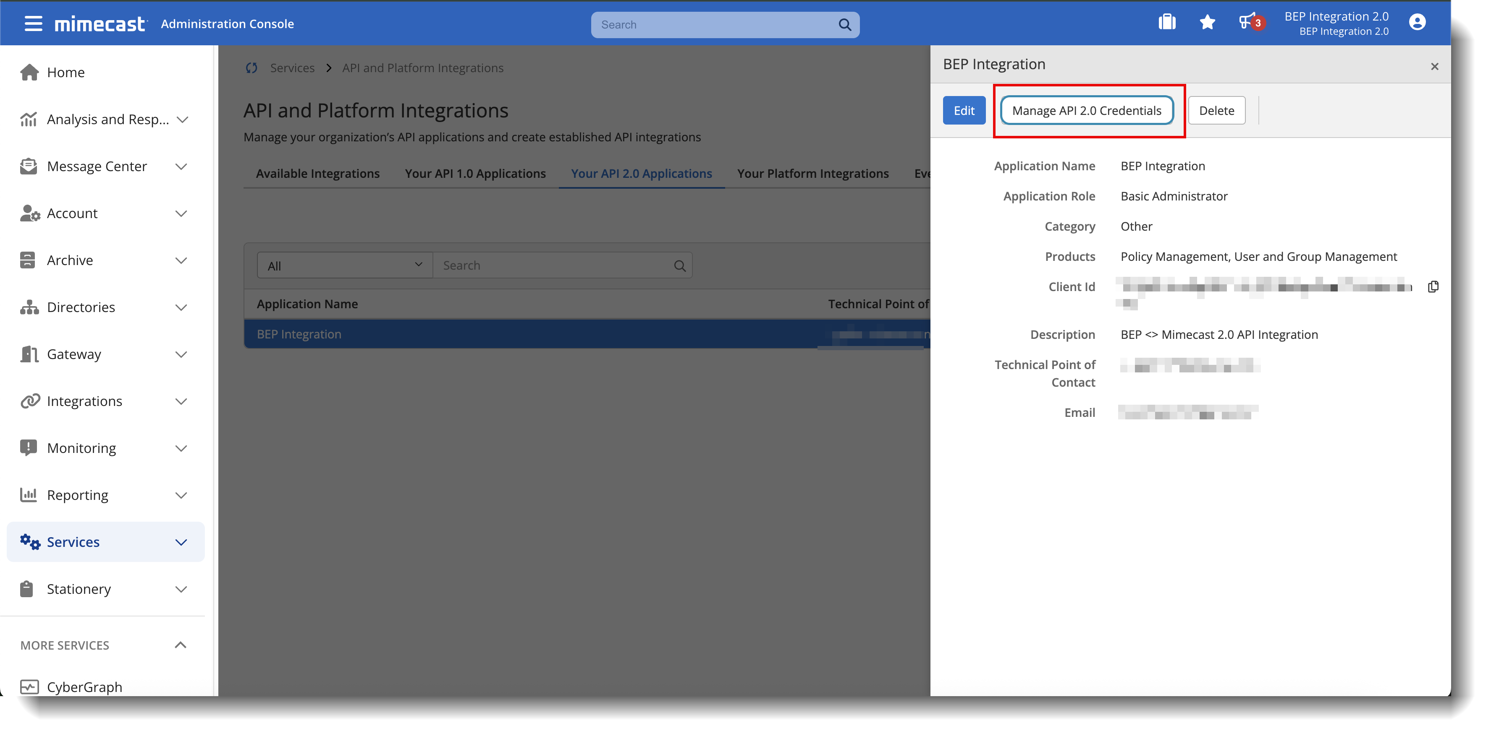This screenshot has height=736, width=1491.
Task: Click the Gateway icon in the sidebar
Action: [29, 354]
